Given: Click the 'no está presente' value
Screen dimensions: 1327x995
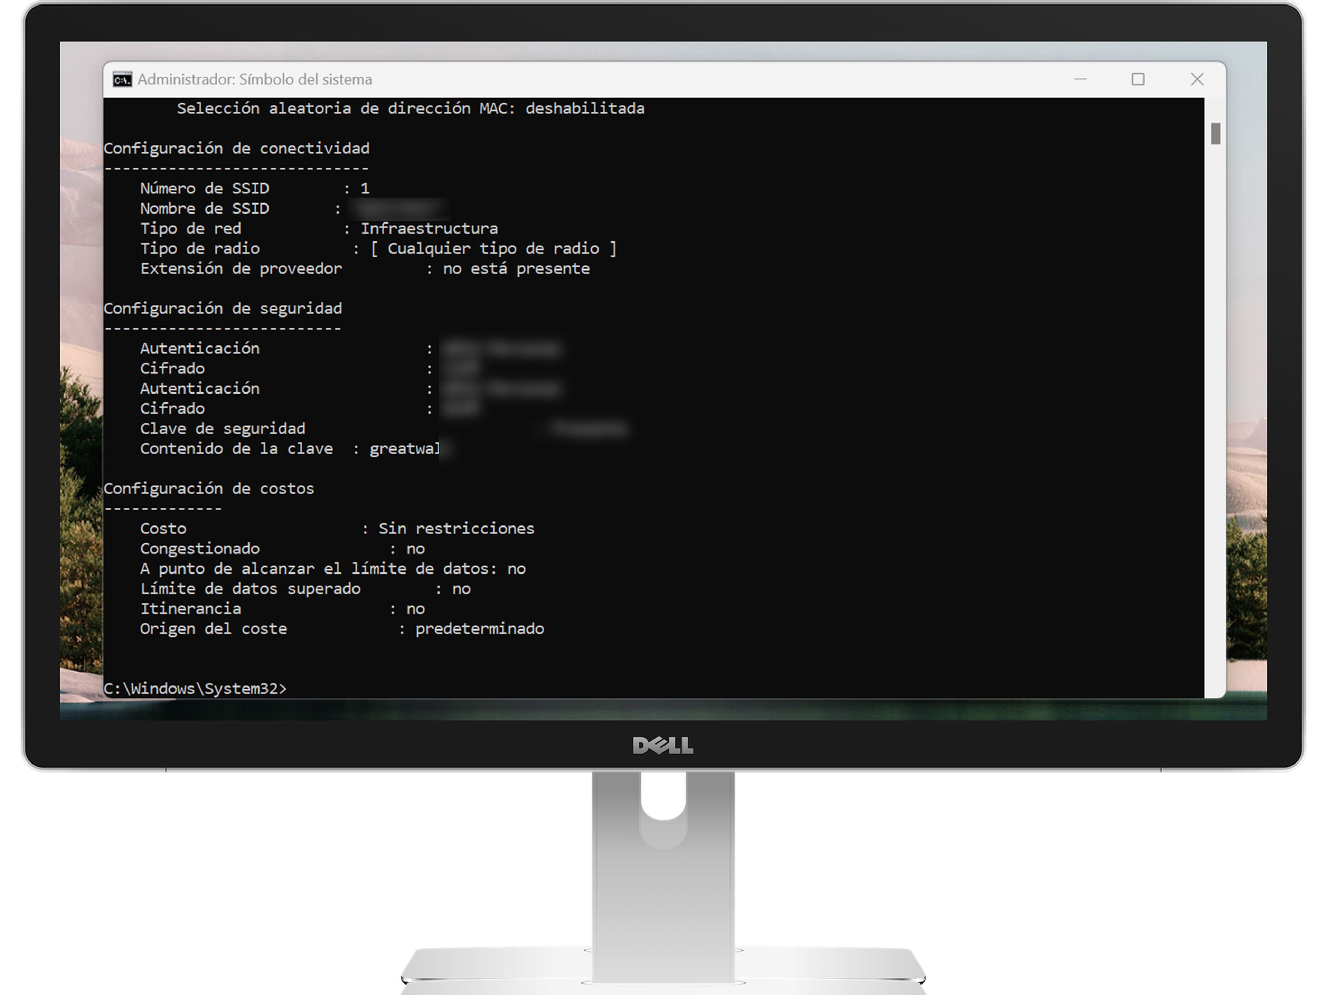Looking at the screenshot, I should pos(516,269).
